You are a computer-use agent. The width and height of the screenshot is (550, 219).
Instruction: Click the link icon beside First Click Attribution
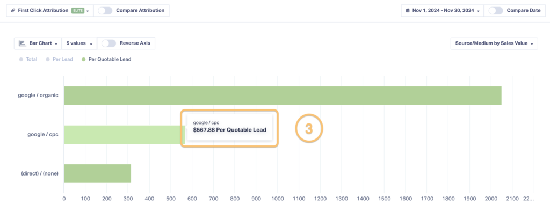pyautogui.click(x=13, y=10)
